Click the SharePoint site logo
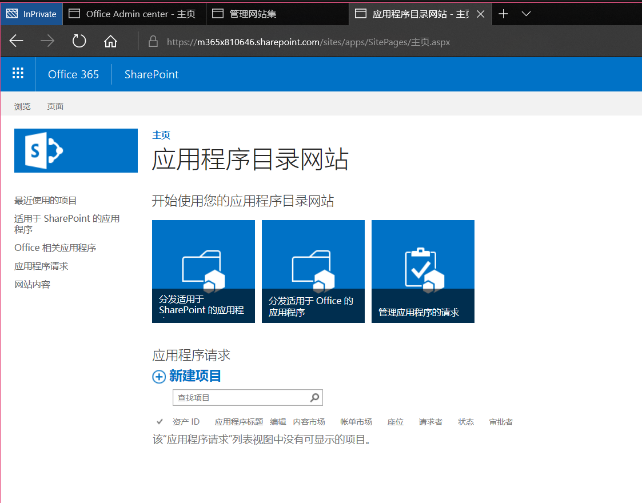 tap(75, 150)
